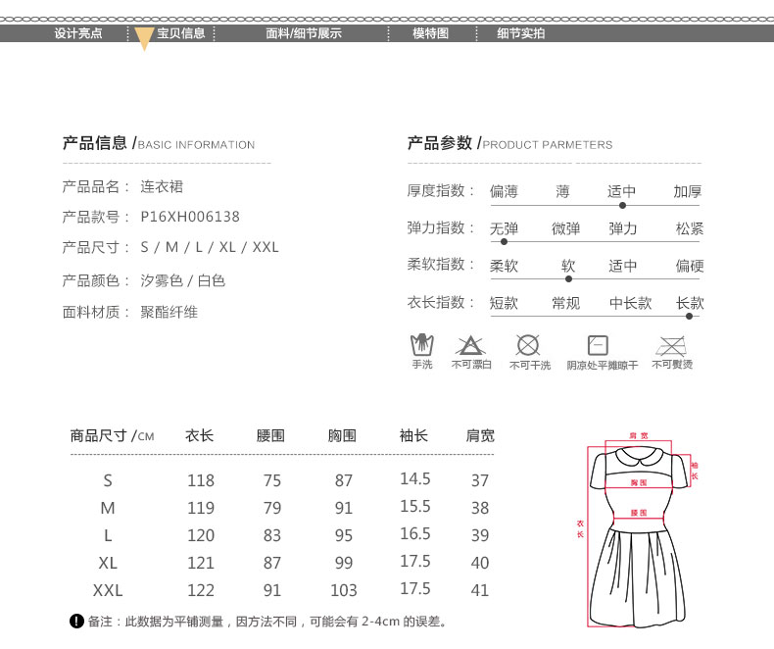Click the 衣长 column header
Screen dimensions: 774x649
tap(200, 435)
